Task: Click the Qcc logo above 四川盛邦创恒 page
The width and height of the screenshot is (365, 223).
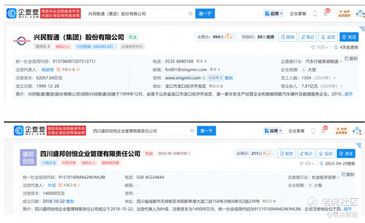Action: [29, 130]
